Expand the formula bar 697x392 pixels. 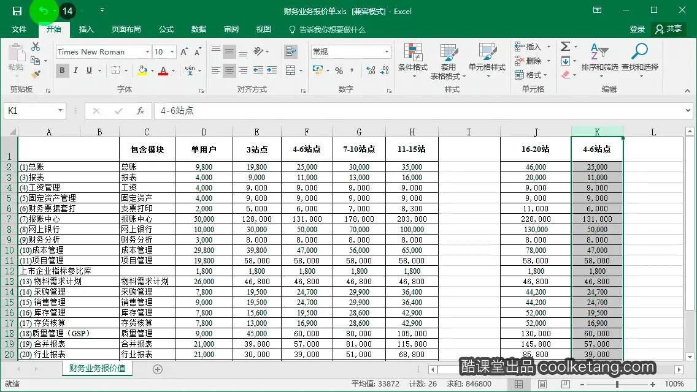click(x=688, y=110)
